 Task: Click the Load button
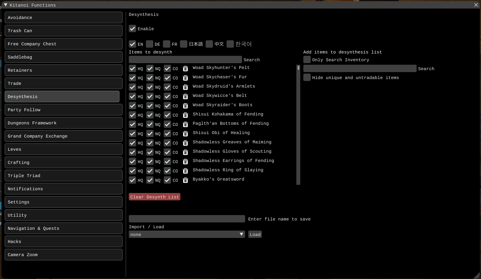click(x=255, y=234)
